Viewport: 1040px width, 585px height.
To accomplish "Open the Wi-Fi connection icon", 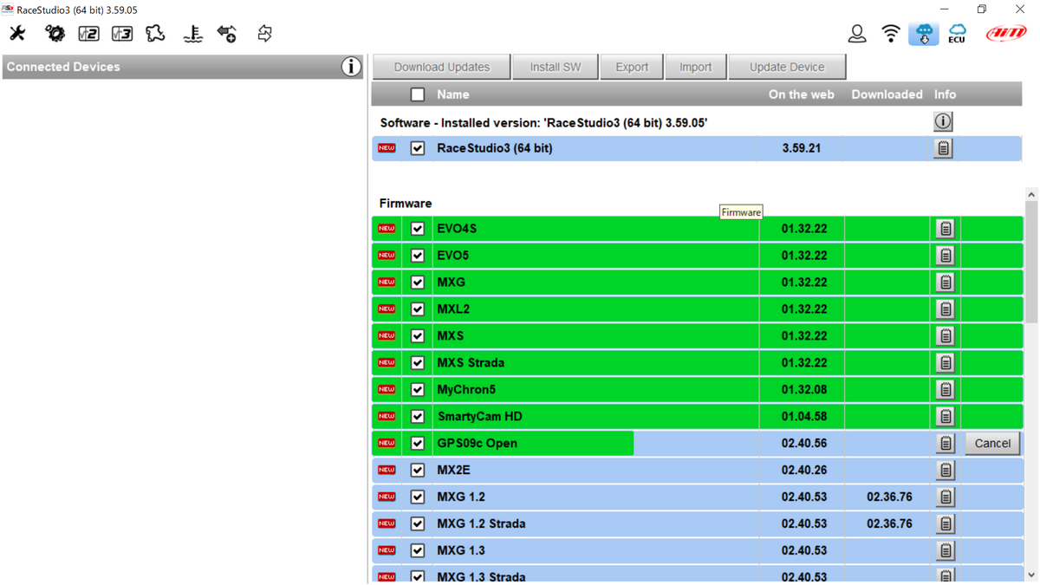I will pos(891,34).
